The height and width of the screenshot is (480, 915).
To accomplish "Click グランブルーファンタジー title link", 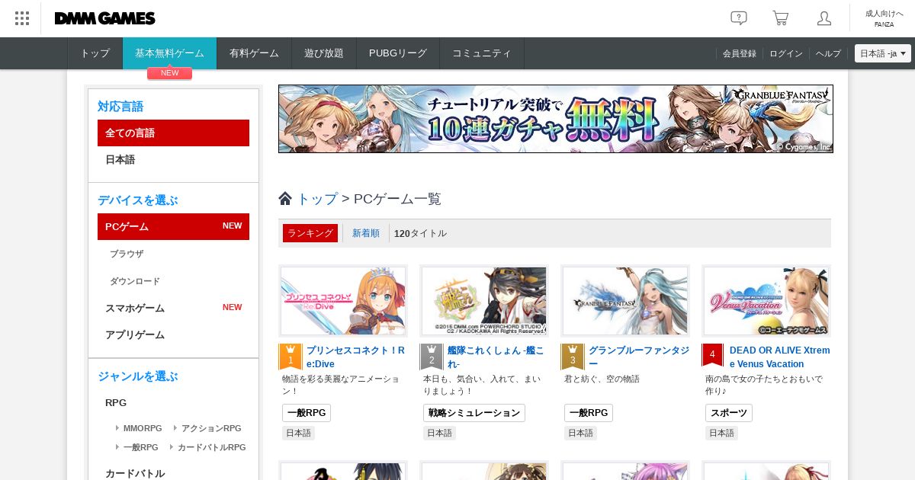I will tap(638, 357).
